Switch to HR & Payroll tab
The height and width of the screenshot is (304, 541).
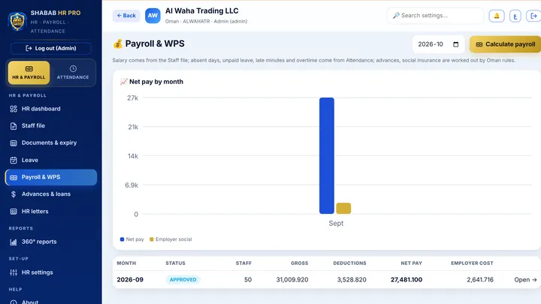point(29,73)
